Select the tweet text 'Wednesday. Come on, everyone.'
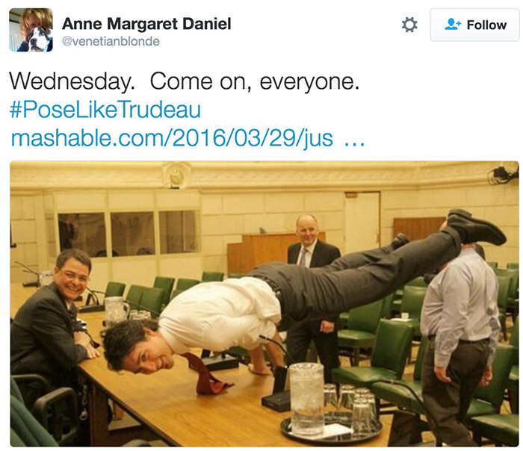Screen dimensions: 523x451 click(185, 81)
